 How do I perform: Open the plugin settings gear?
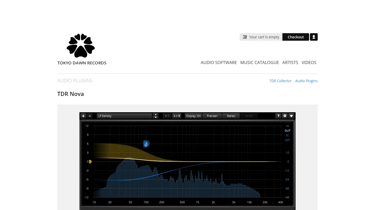285,116
